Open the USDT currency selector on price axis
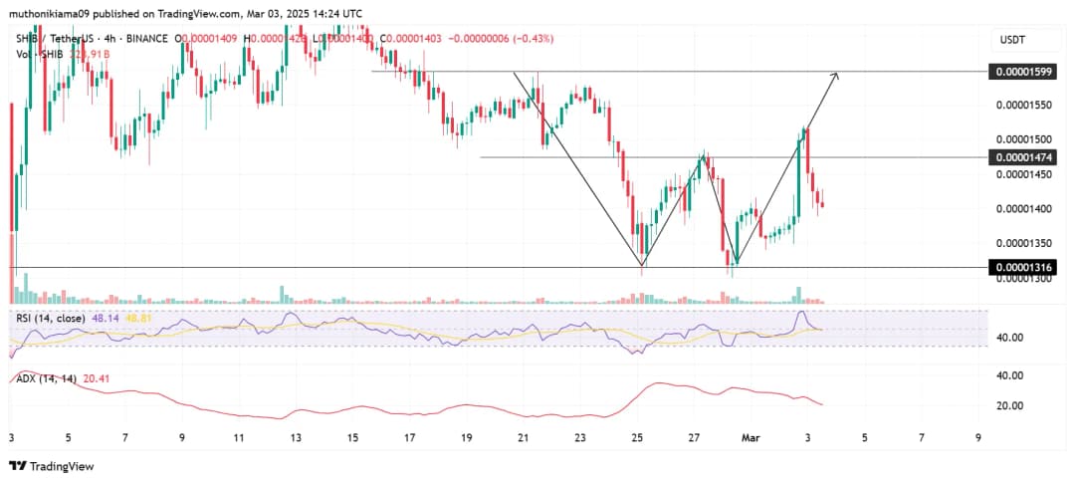 click(x=1013, y=39)
